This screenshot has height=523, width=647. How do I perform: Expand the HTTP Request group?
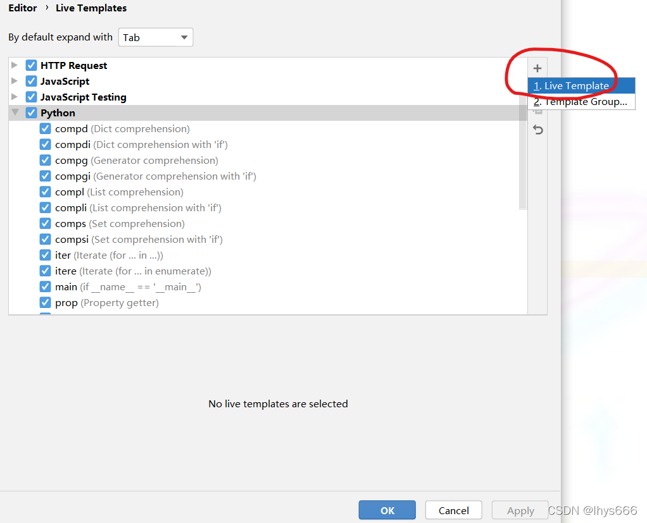[15, 65]
